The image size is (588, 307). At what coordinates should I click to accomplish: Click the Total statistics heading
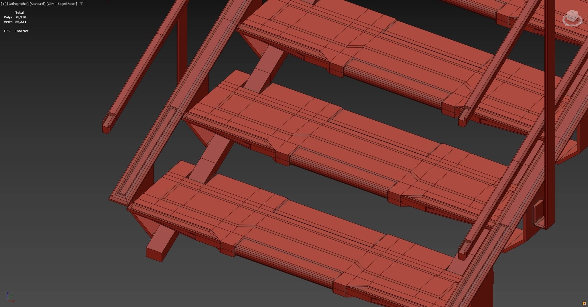(x=19, y=13)
